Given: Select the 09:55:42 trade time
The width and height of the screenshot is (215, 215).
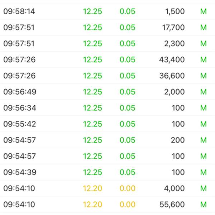Looking at the screenshot, I should pos(19,124).
